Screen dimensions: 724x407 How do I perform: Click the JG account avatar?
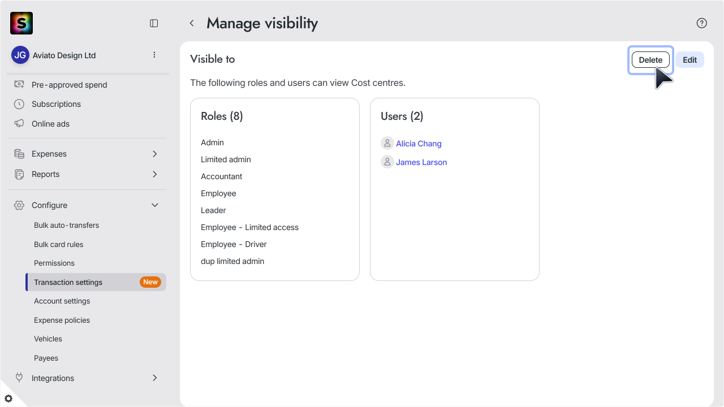pyautogui.click(x=20, y=55)
